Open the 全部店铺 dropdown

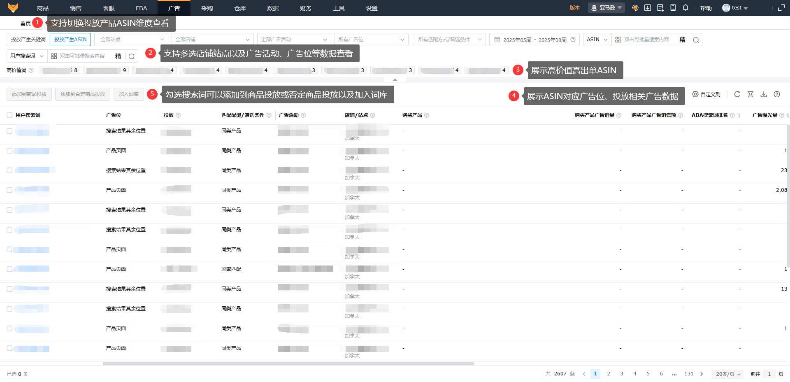pos(212,40)
